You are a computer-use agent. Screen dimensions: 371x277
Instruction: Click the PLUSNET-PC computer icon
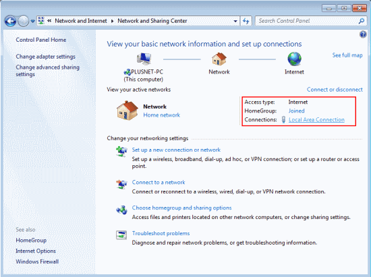click(144, 59)
